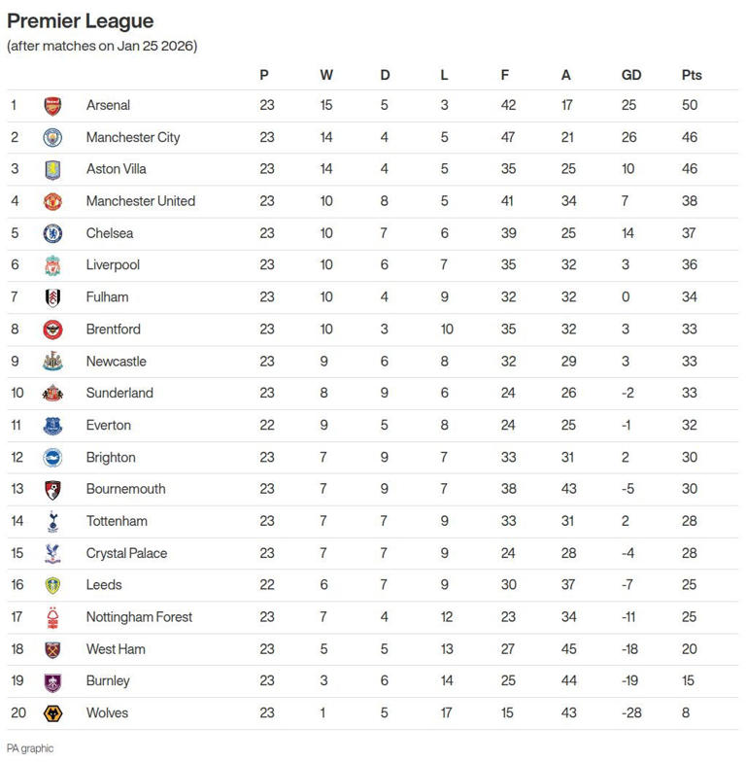746x763 pixels.
Task: Click the Arsenal club crest
Action: 52,106
